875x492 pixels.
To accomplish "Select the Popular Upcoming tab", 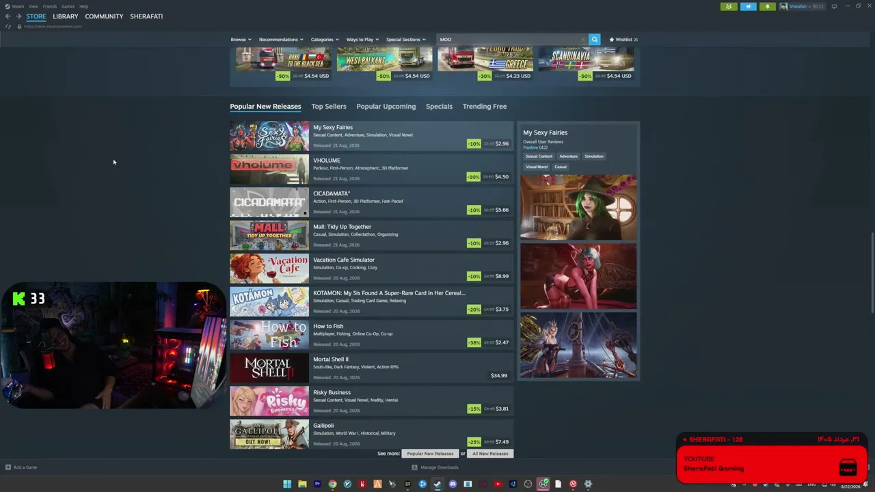I will click(386, 107).
